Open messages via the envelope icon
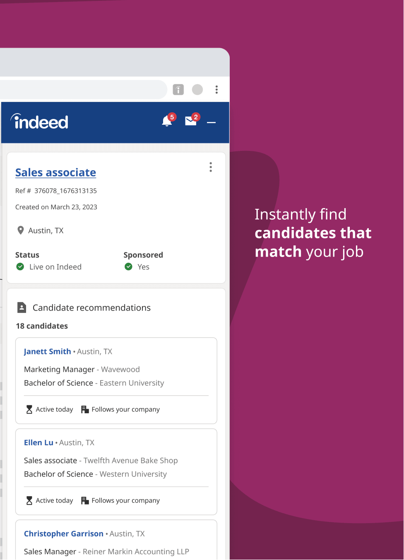The image size is (404, 560). [191, 121]
